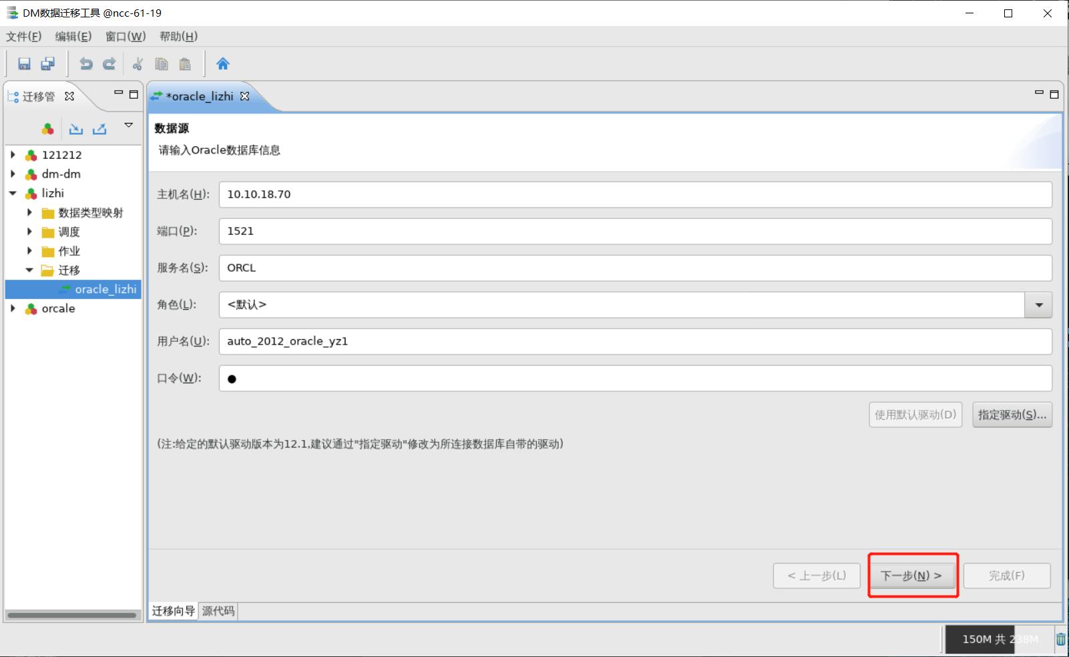This screenshot has height=657, width=1069.
Task: Minimize the migration management panel
Action: (119, 93)
